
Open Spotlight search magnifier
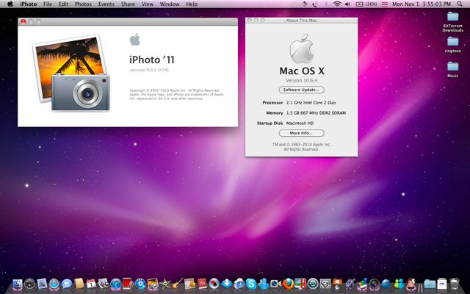(460, 4)
